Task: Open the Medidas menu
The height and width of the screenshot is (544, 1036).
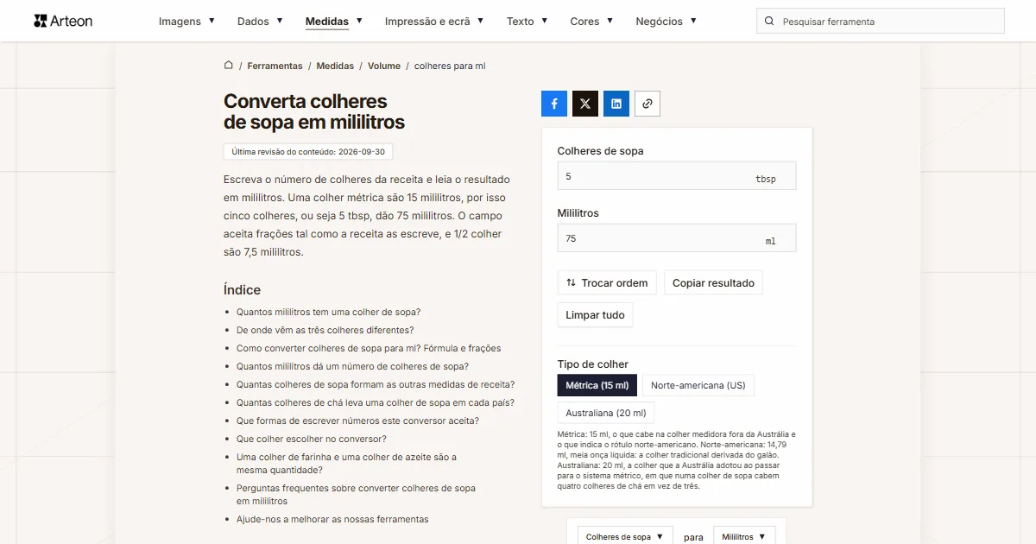Action: tap(333, 22)
